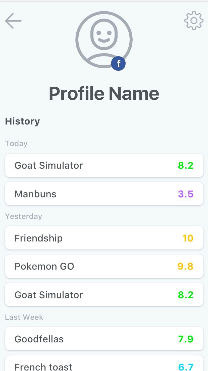Tap the profile avatar picture
The height and width of the screenshot is (371, 208).
point(104,39)
